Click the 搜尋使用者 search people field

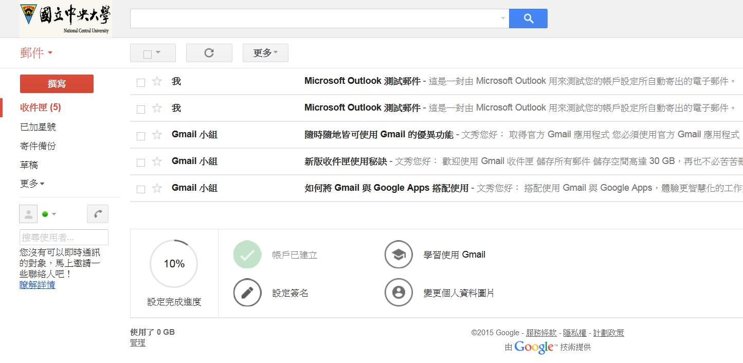tap(64, 238)
